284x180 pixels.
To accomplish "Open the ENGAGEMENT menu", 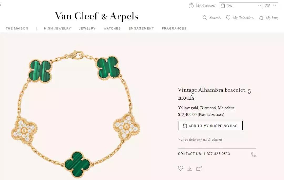I will (x=141, y=28).
